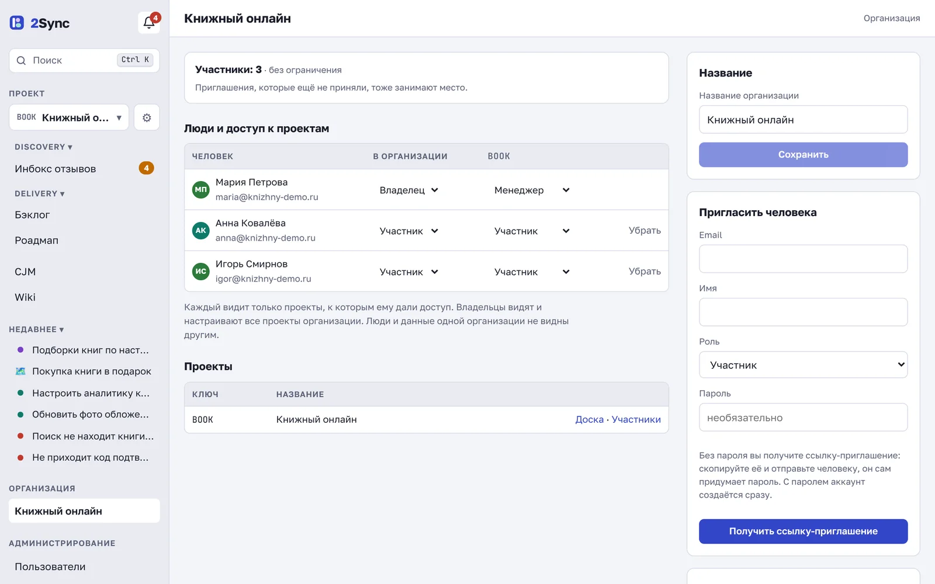Open Пользователи administration page
This screenshot has height=584, width=935.
84,566
